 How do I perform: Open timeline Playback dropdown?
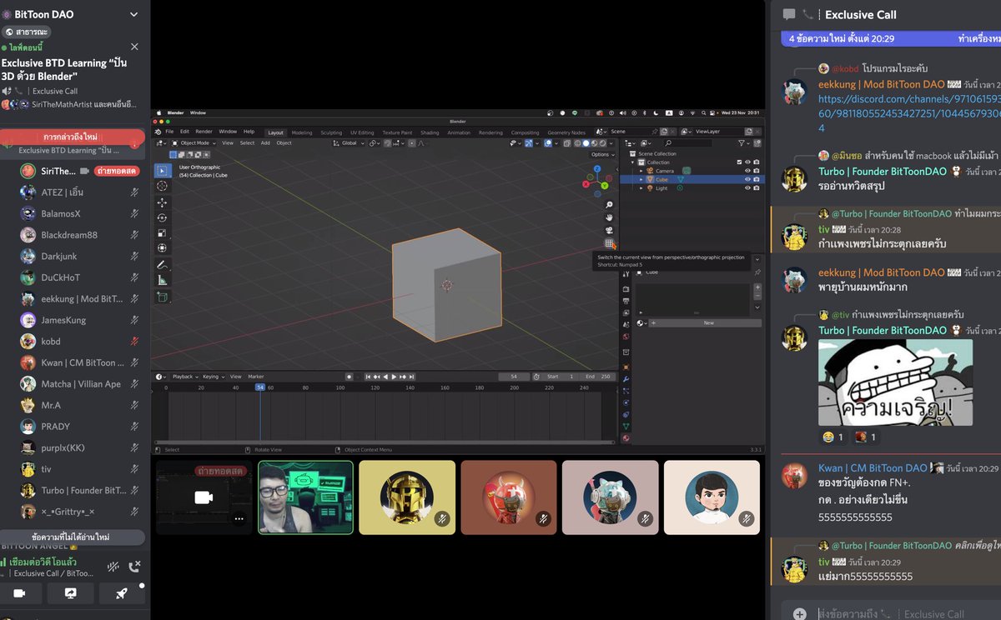[184, 377]
